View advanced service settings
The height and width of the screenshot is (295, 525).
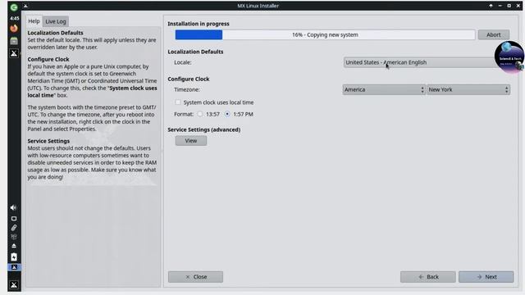pos(191,141)
